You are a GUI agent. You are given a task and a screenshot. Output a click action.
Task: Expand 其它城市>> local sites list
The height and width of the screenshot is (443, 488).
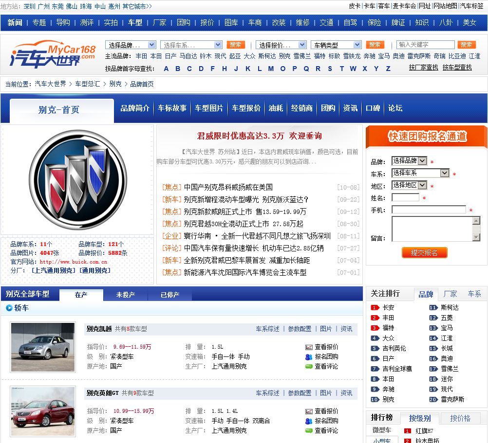click(x=137, y=6)
